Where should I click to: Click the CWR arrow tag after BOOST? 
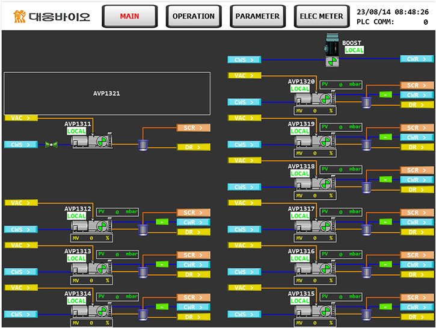point(417,59)
